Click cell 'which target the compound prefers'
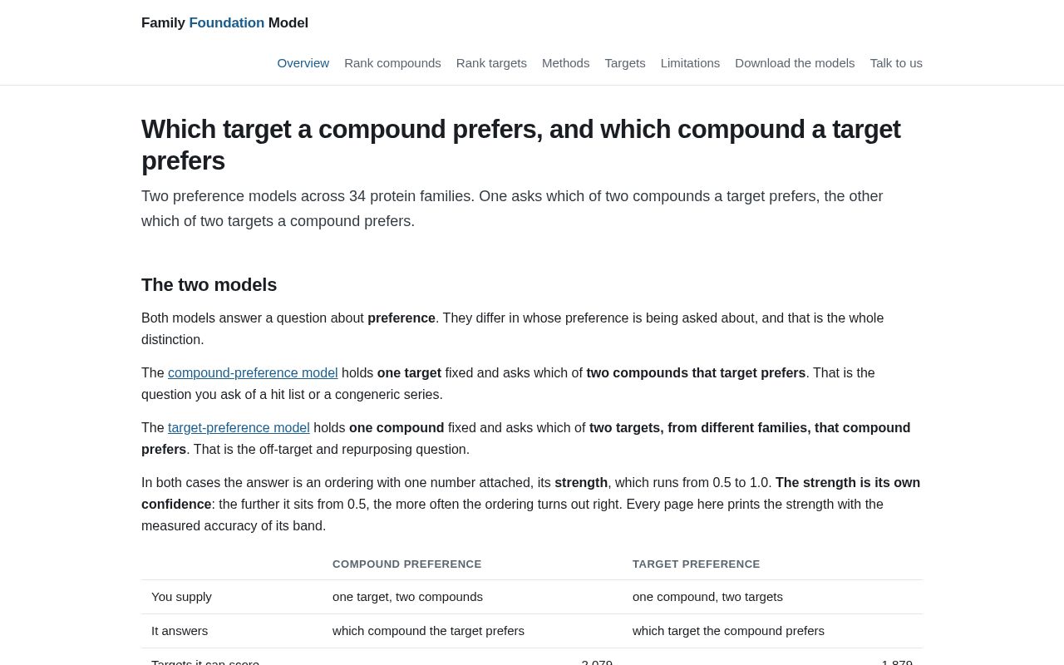Image resolution: width=1064 pixels, height=665 pixels. point(728,631)
